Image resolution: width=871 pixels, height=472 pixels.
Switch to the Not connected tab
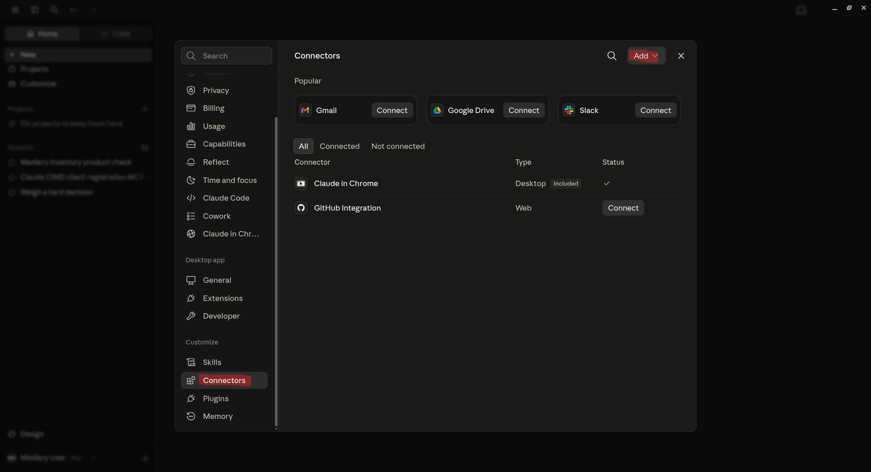coord(398,146)
